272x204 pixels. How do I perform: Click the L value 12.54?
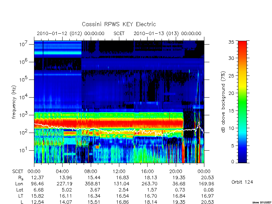37,202
